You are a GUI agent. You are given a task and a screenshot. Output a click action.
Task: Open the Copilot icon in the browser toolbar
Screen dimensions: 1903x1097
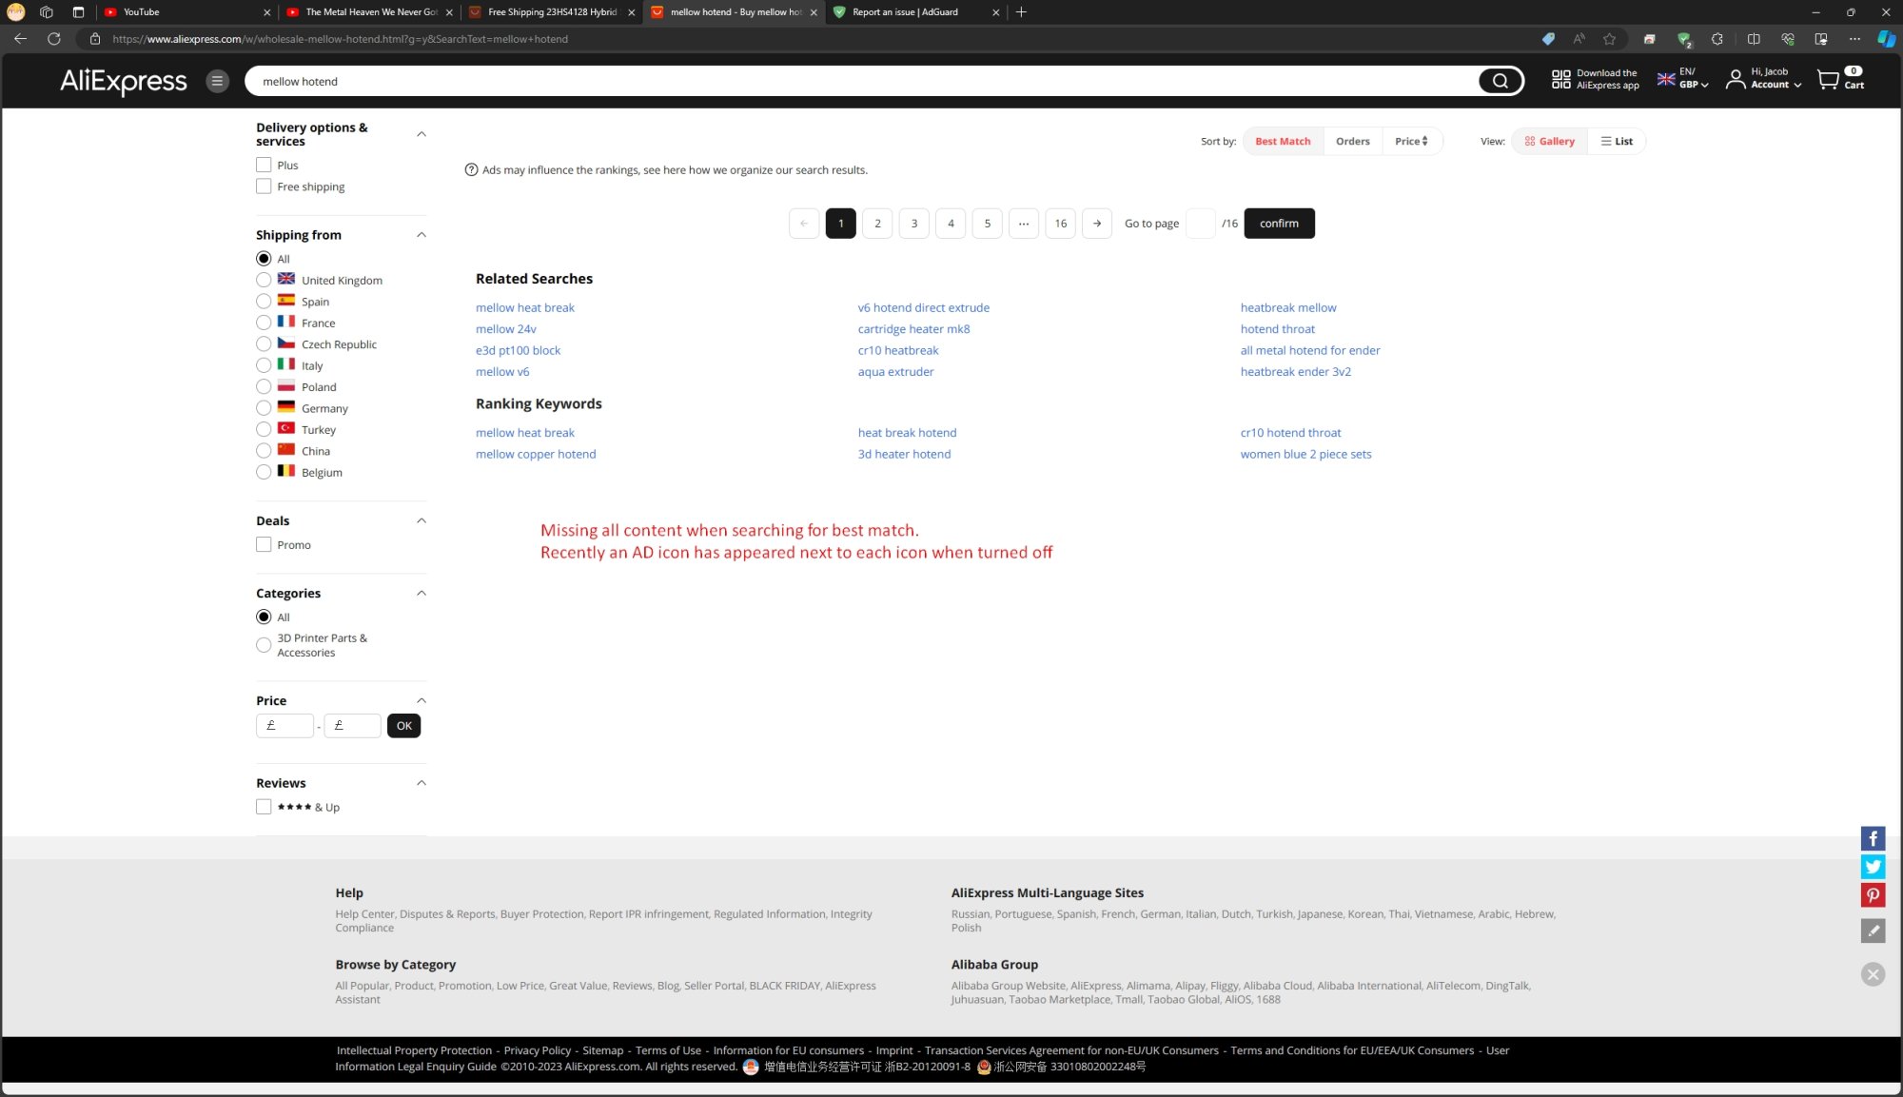[1886, 39]
